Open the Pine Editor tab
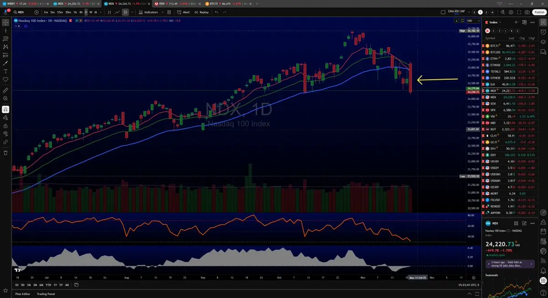548x298 pixels. pos(22,293)
